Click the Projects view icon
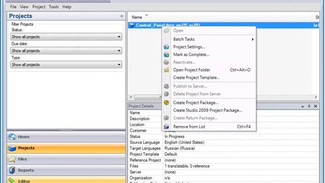Viewport: 325px width, 183px height. coord(12,148)
